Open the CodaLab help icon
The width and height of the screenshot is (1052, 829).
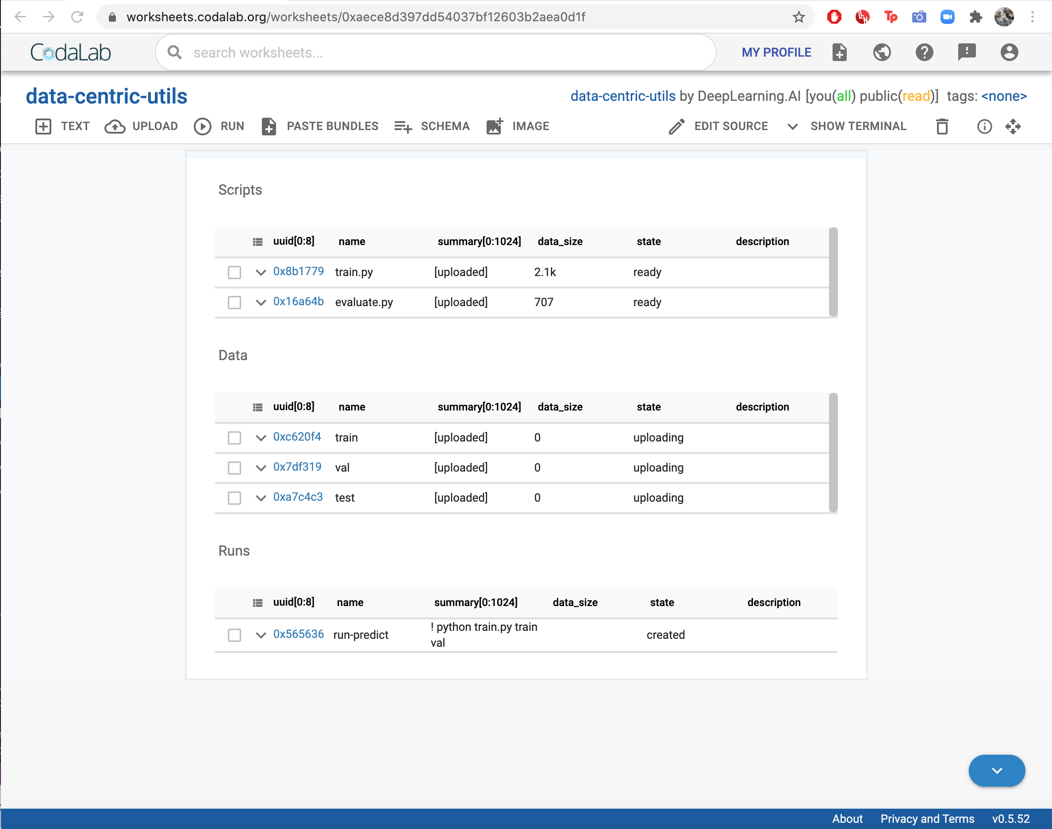pyautogui.click(x=924, y=52)
